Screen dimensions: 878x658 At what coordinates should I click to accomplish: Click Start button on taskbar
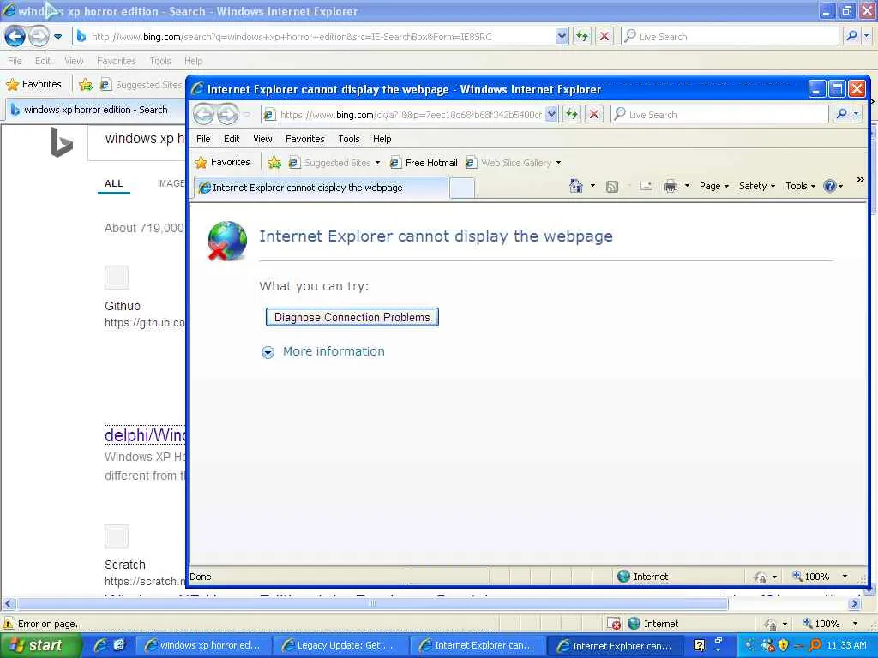pos(40,645)
